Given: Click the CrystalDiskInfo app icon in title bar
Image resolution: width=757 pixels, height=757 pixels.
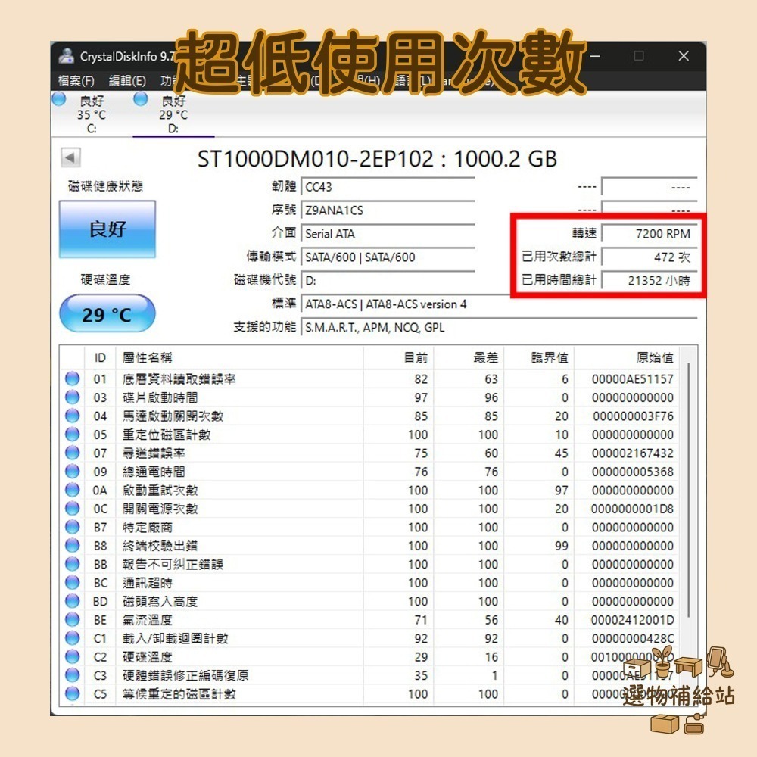Looking at the screenshot, I should pyautogui.click(x=67, y=56).
